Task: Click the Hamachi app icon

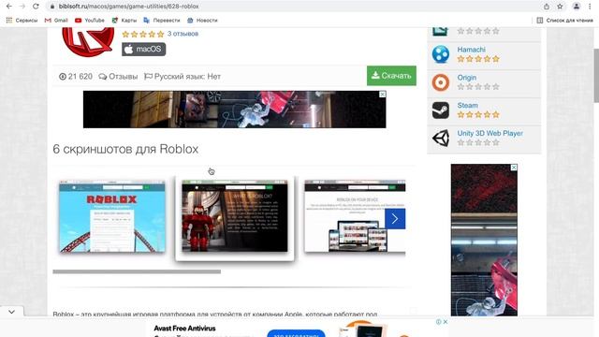Action: click(x=441, y=54)
